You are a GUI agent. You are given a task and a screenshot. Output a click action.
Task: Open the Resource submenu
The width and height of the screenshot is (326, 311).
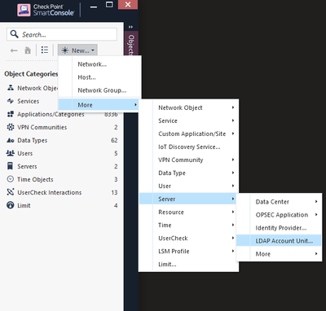click(x=188, y=212)
